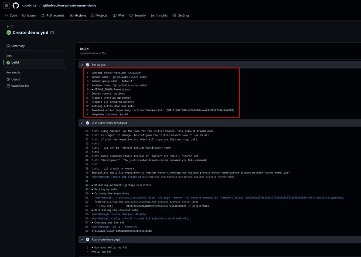
Task: Open the codehirise profile link
Action: [29, 5]
